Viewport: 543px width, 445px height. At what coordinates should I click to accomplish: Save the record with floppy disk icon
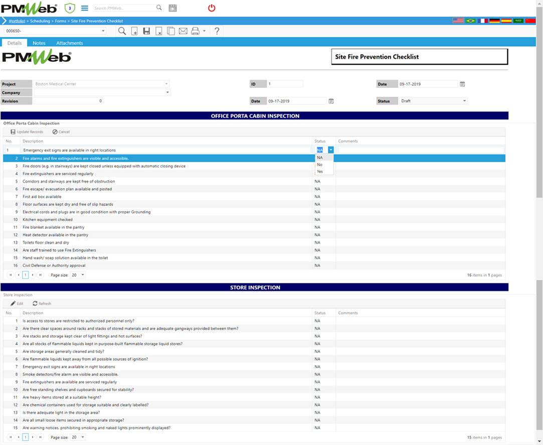pos(146,31)
